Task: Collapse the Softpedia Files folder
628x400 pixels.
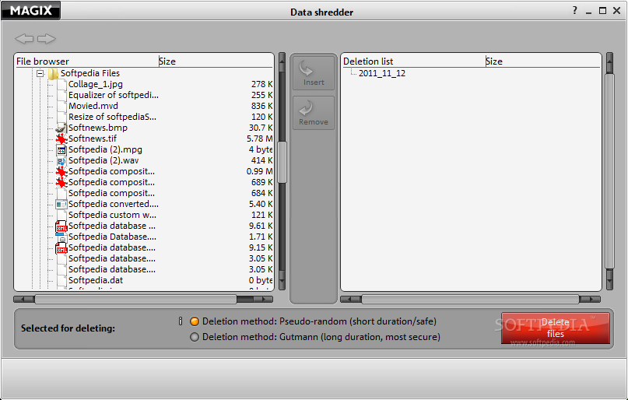Action: (40, 73)
